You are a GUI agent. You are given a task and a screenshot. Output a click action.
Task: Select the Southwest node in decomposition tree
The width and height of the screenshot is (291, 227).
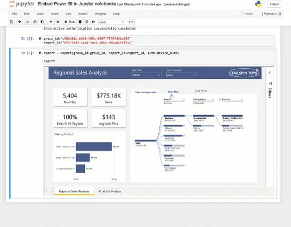click(174, 138)
